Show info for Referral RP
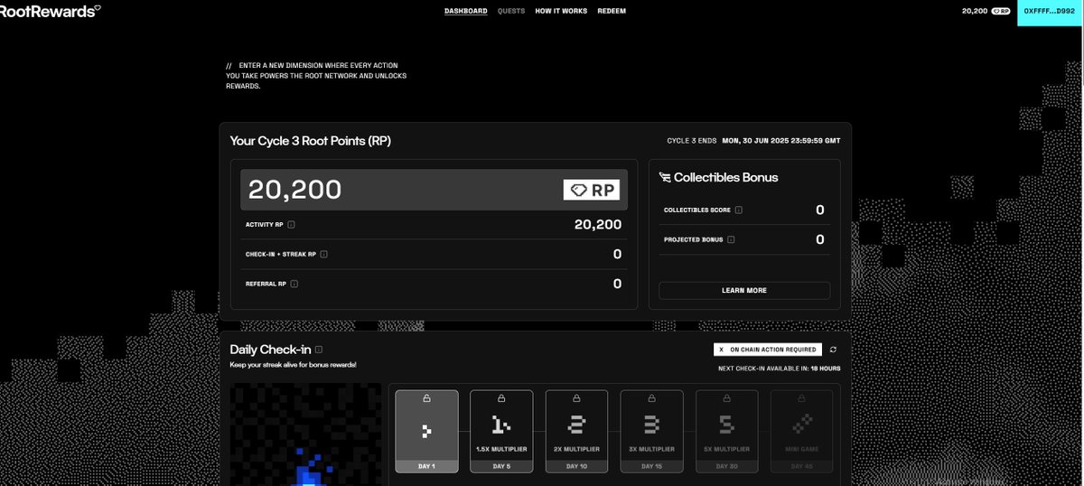1084x486 pixels. (x=294, y=284)
